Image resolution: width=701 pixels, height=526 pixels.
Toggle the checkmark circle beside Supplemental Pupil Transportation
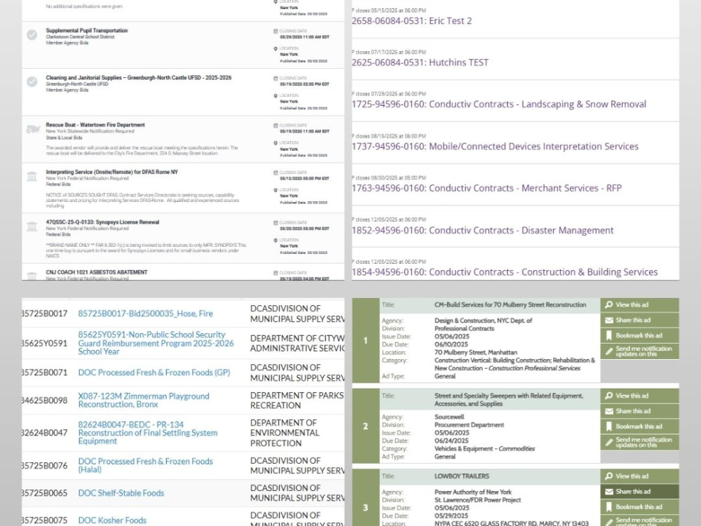pos(31,34)
